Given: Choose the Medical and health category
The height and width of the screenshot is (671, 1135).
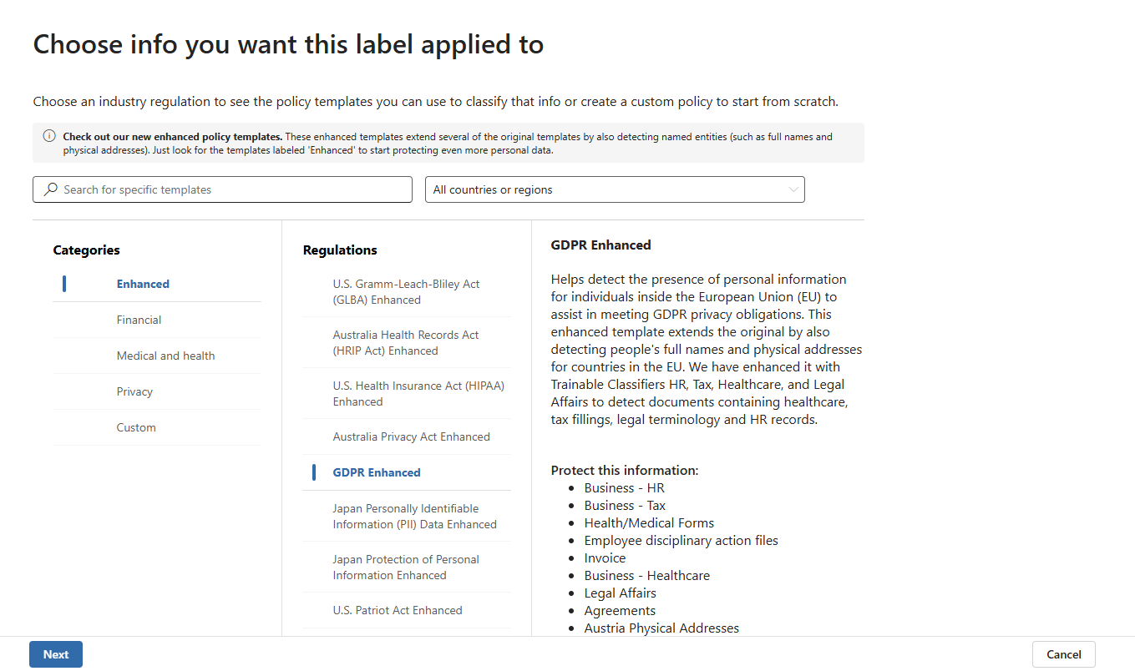Looking at the screenshot, I should click(165, 356).
